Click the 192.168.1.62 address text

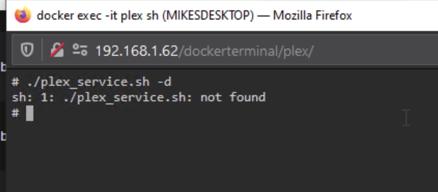click(x=137, y=51)
